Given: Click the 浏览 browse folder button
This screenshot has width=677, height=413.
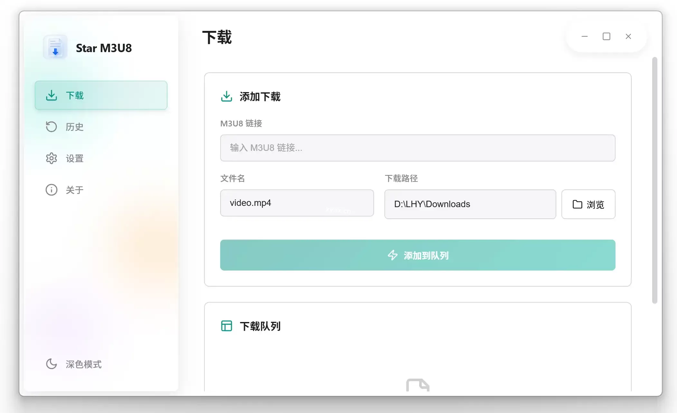Looking at the screenshot, I should 588,204.
